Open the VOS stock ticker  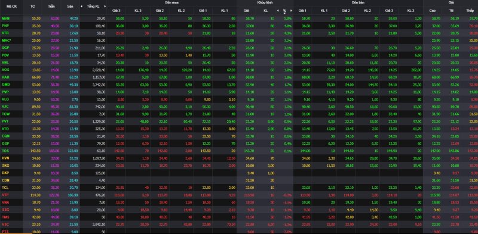(5, 70)
